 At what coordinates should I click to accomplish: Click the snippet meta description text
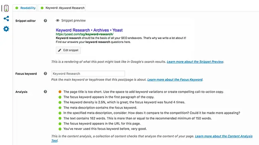pos(121,40)
